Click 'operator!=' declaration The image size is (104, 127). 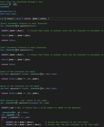tap(16, 88)
